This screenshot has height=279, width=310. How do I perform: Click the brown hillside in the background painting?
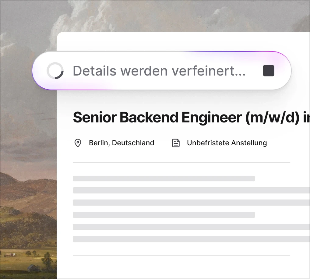30,190
